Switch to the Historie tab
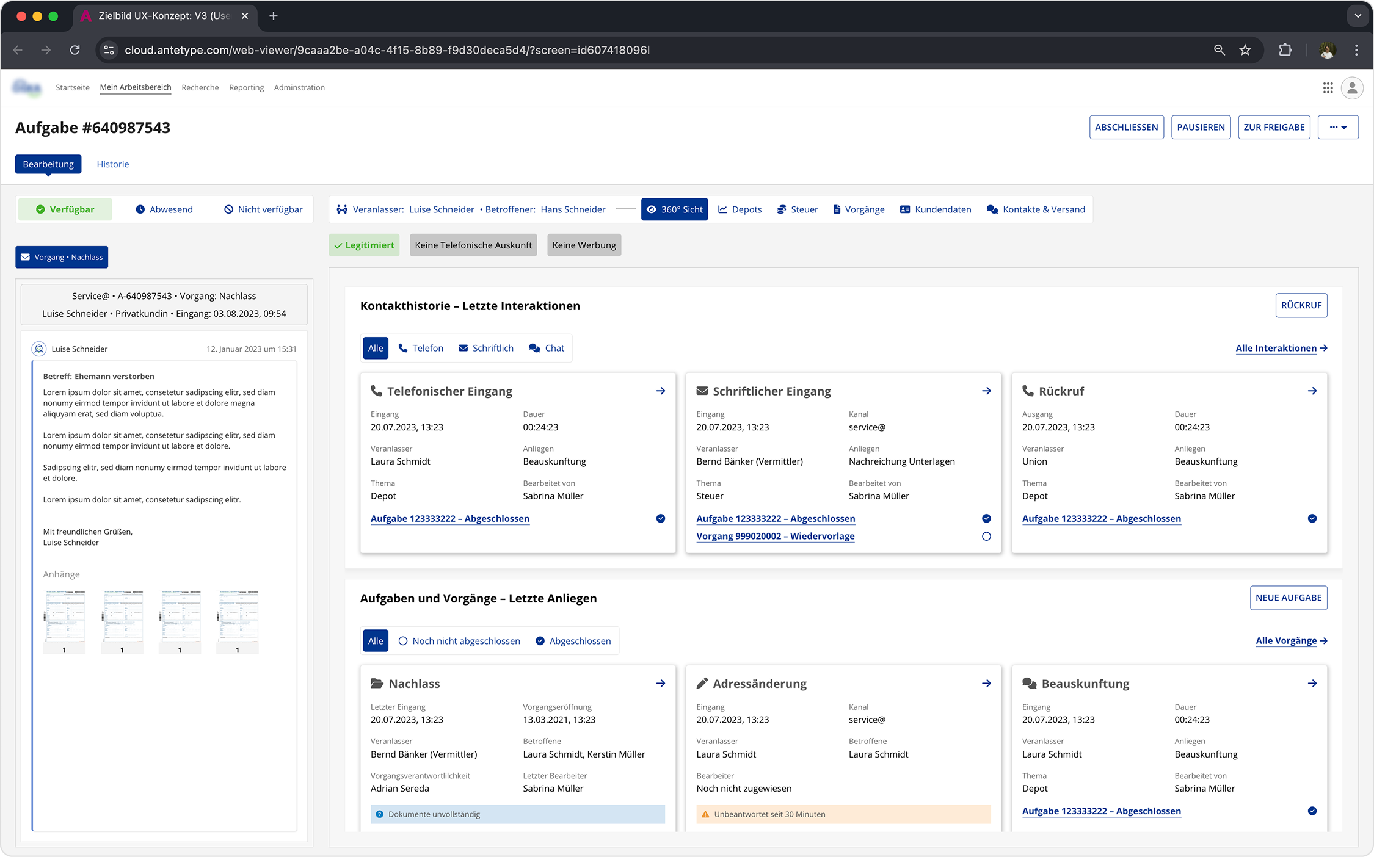 point(113,164)
